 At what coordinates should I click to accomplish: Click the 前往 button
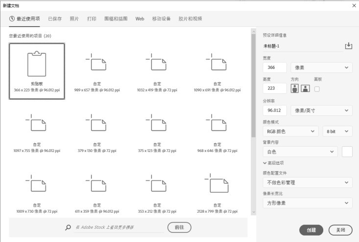(179, 227)
